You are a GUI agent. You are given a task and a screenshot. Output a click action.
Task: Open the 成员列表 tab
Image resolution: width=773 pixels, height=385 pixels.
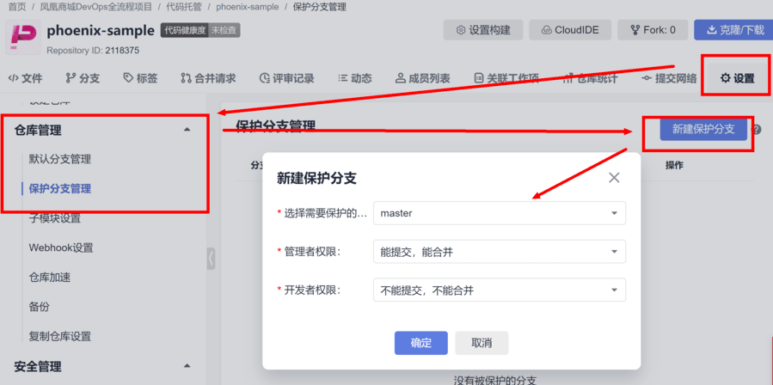[x=423, y=78]
